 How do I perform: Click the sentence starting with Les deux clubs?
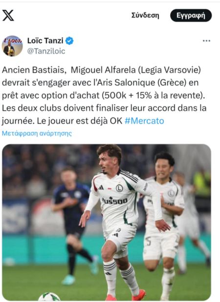pos(104,114)
